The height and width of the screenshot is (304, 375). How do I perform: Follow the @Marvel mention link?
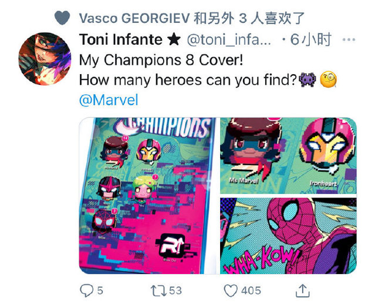pyautogui.click(x=109, y=100)
